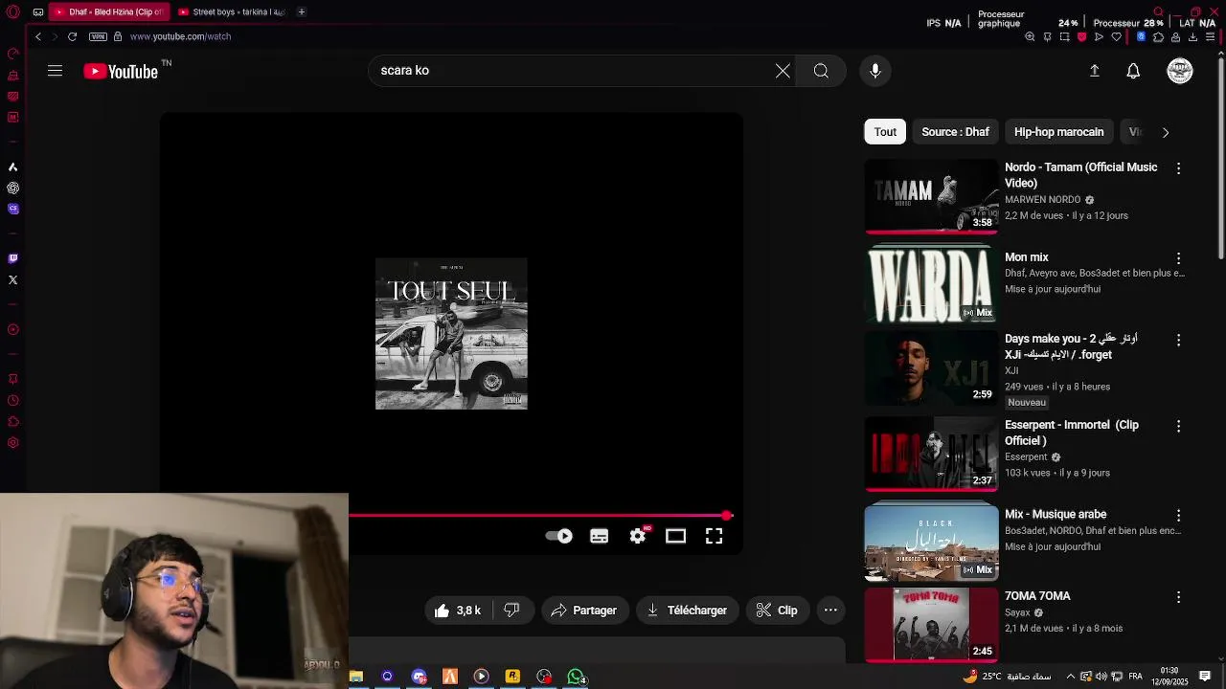Open WhatsApp from the taskbar
1226x689 pixels.
pos(576,677)
